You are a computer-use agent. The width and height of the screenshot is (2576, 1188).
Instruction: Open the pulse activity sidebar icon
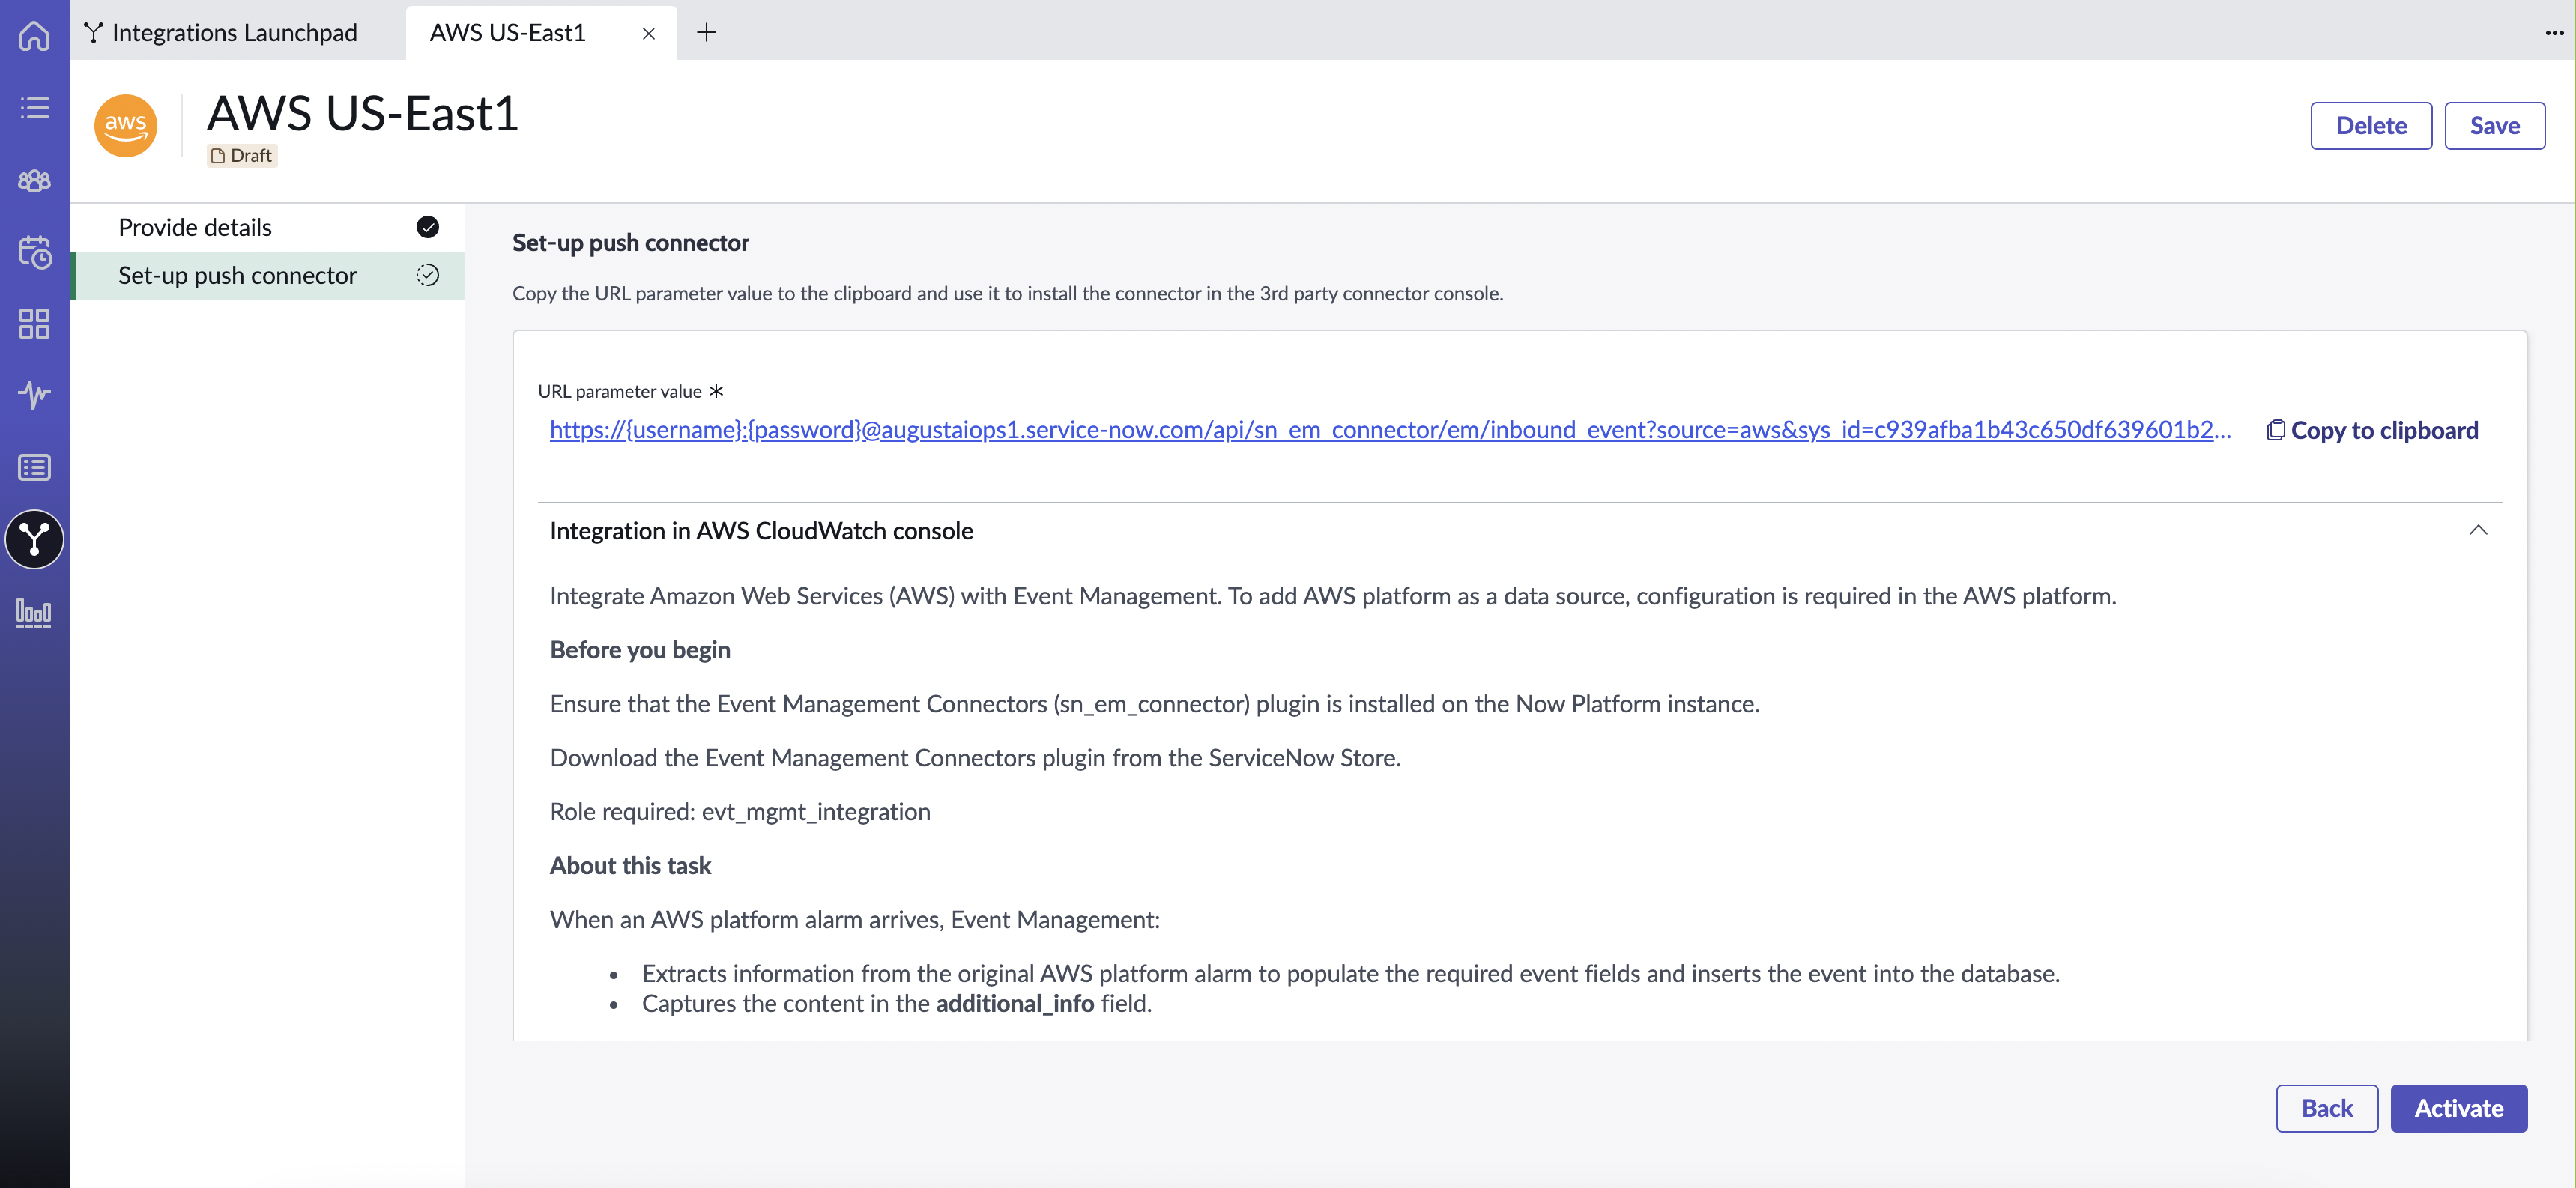point(34,395)
